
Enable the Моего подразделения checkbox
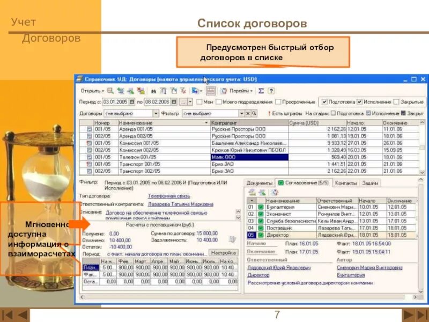coord(219,102)
